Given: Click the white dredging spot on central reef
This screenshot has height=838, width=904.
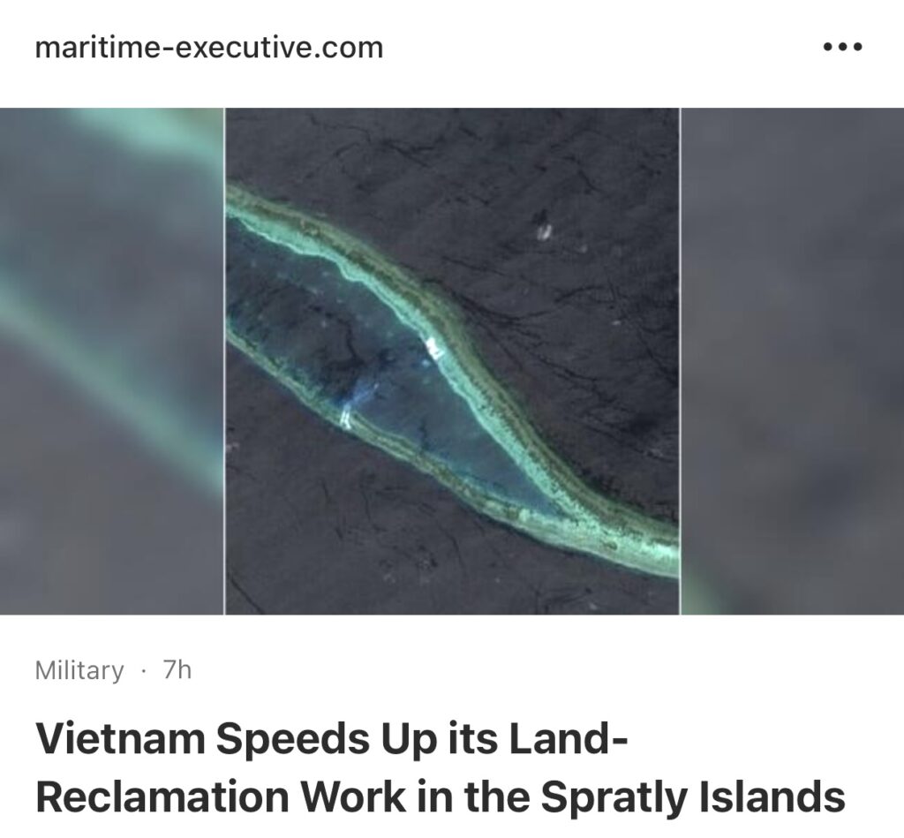Looking at the screenshot, I should pyautogui.click(x=433, y=348).
